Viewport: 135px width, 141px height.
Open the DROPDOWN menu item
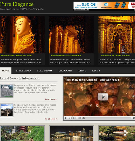pyautogui.click(x=65, y=71)
